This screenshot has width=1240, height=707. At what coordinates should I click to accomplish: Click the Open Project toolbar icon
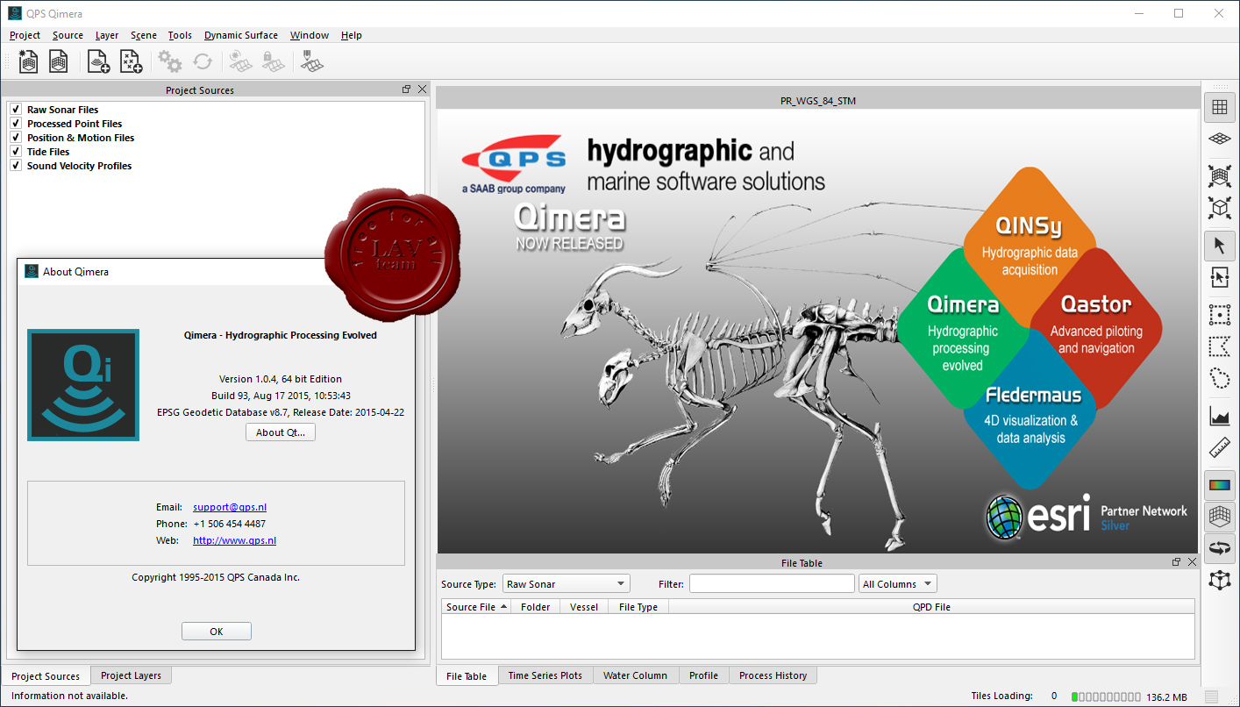coord(58,62)
